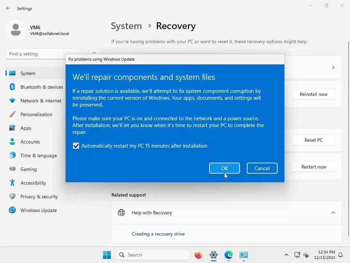Uncheck automatically restart my PC checkbox

pos(76,146)
